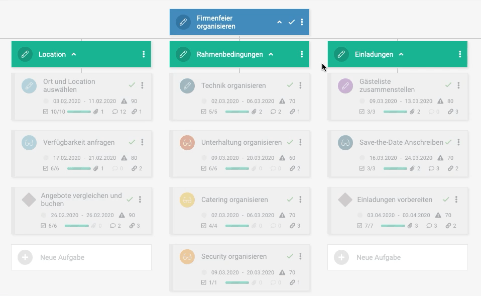Collapse the Rahmenbedingungen column
The width and height of the screenshot is (481, 296).
tap(271, 54)
